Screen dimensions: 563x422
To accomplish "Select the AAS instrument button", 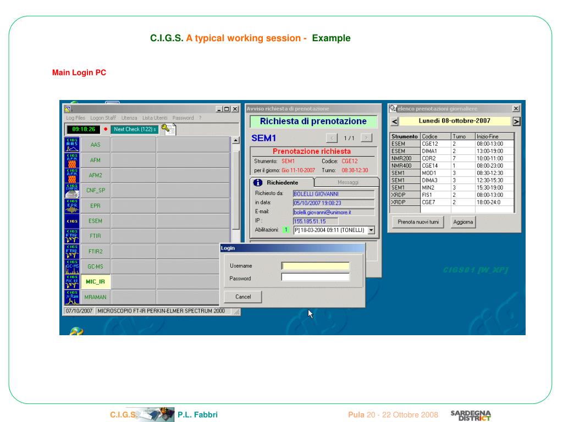I will [x=95, y=145].
